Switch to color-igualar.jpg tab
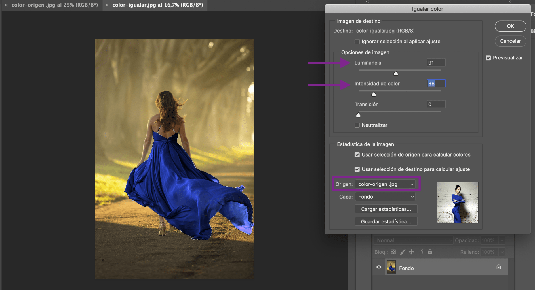 click(x=158, y=5)
